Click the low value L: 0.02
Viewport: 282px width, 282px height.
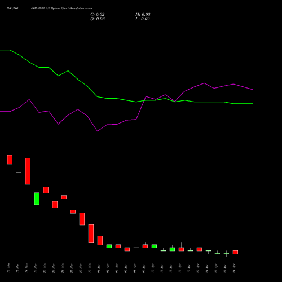click(143, 19)
